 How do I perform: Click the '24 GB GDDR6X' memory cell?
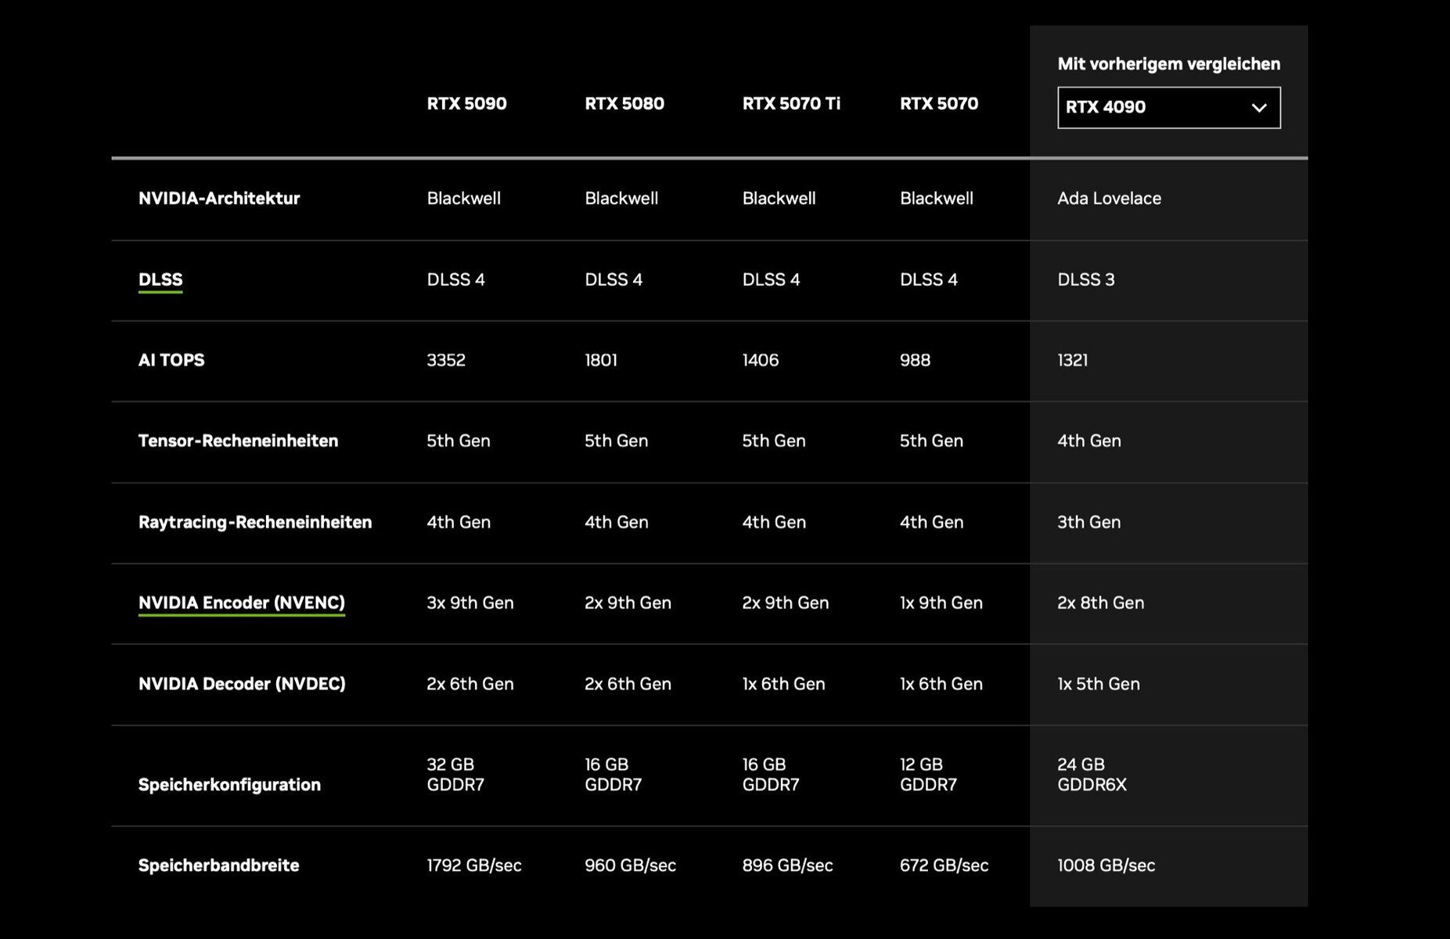(x=1092, y=775)
